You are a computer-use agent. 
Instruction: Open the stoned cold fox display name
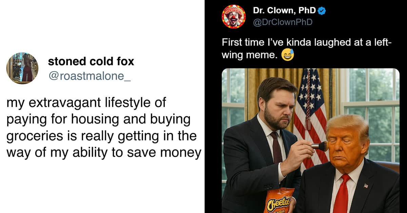pos(91,61)
